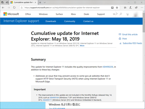
Task: Maximize the Edge window
Action: [135, 3]
